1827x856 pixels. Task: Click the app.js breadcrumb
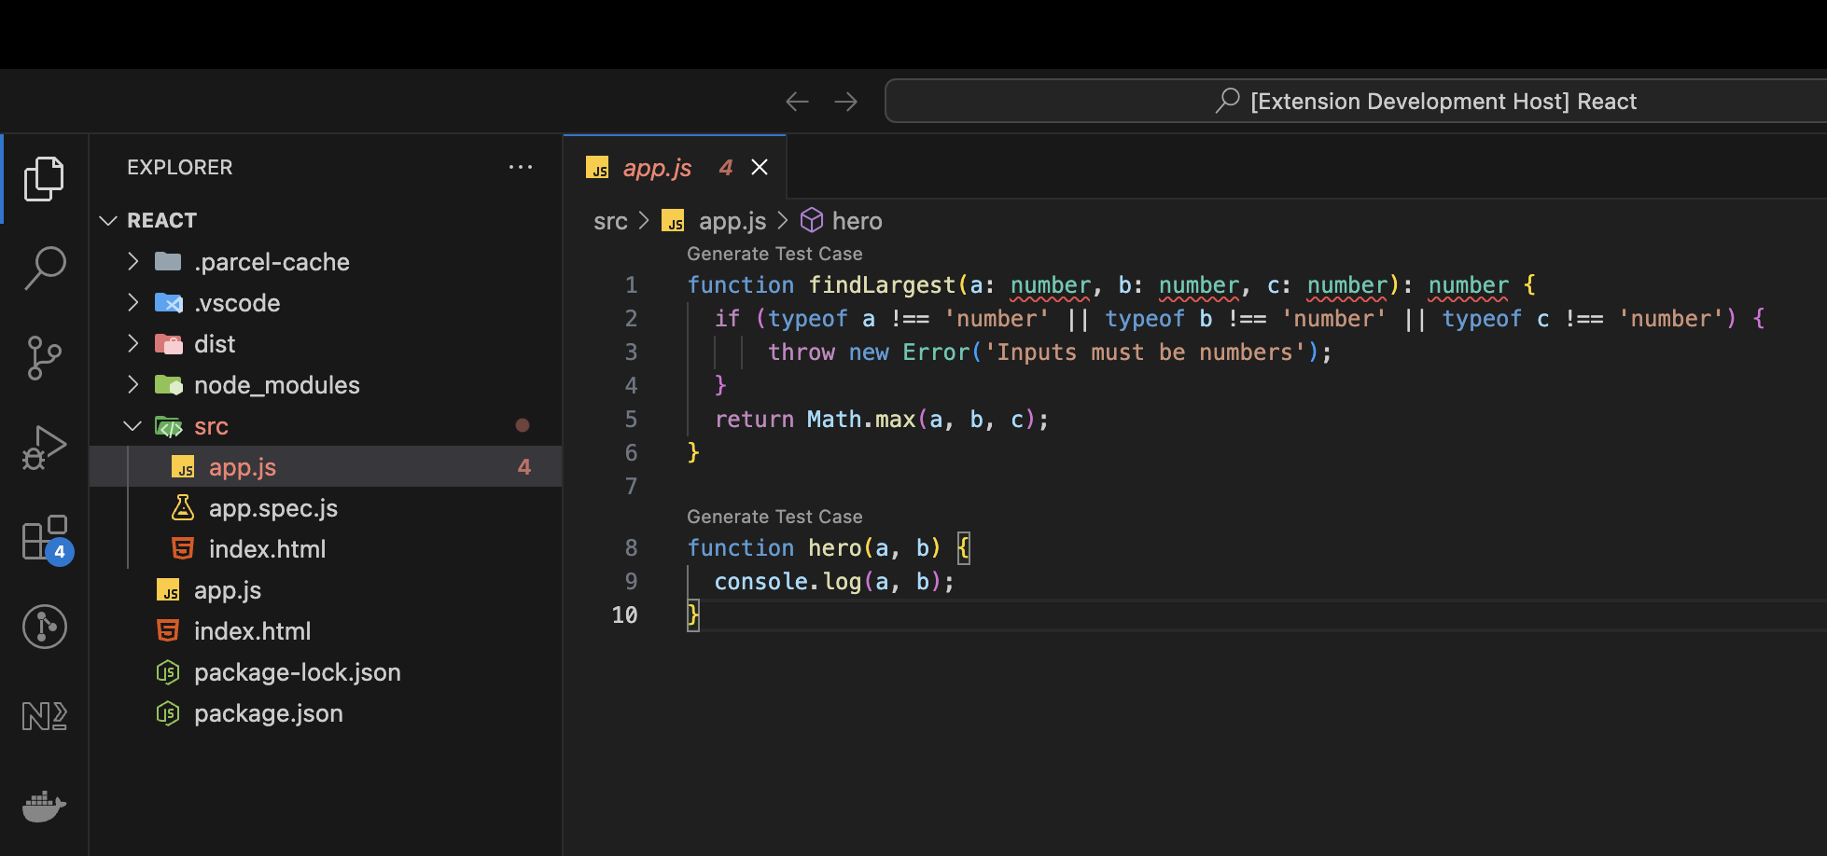(732, 221)
